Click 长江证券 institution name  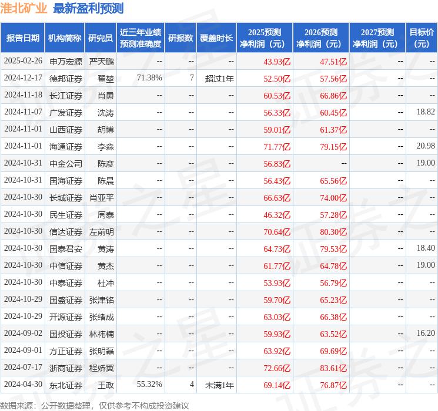66,96
